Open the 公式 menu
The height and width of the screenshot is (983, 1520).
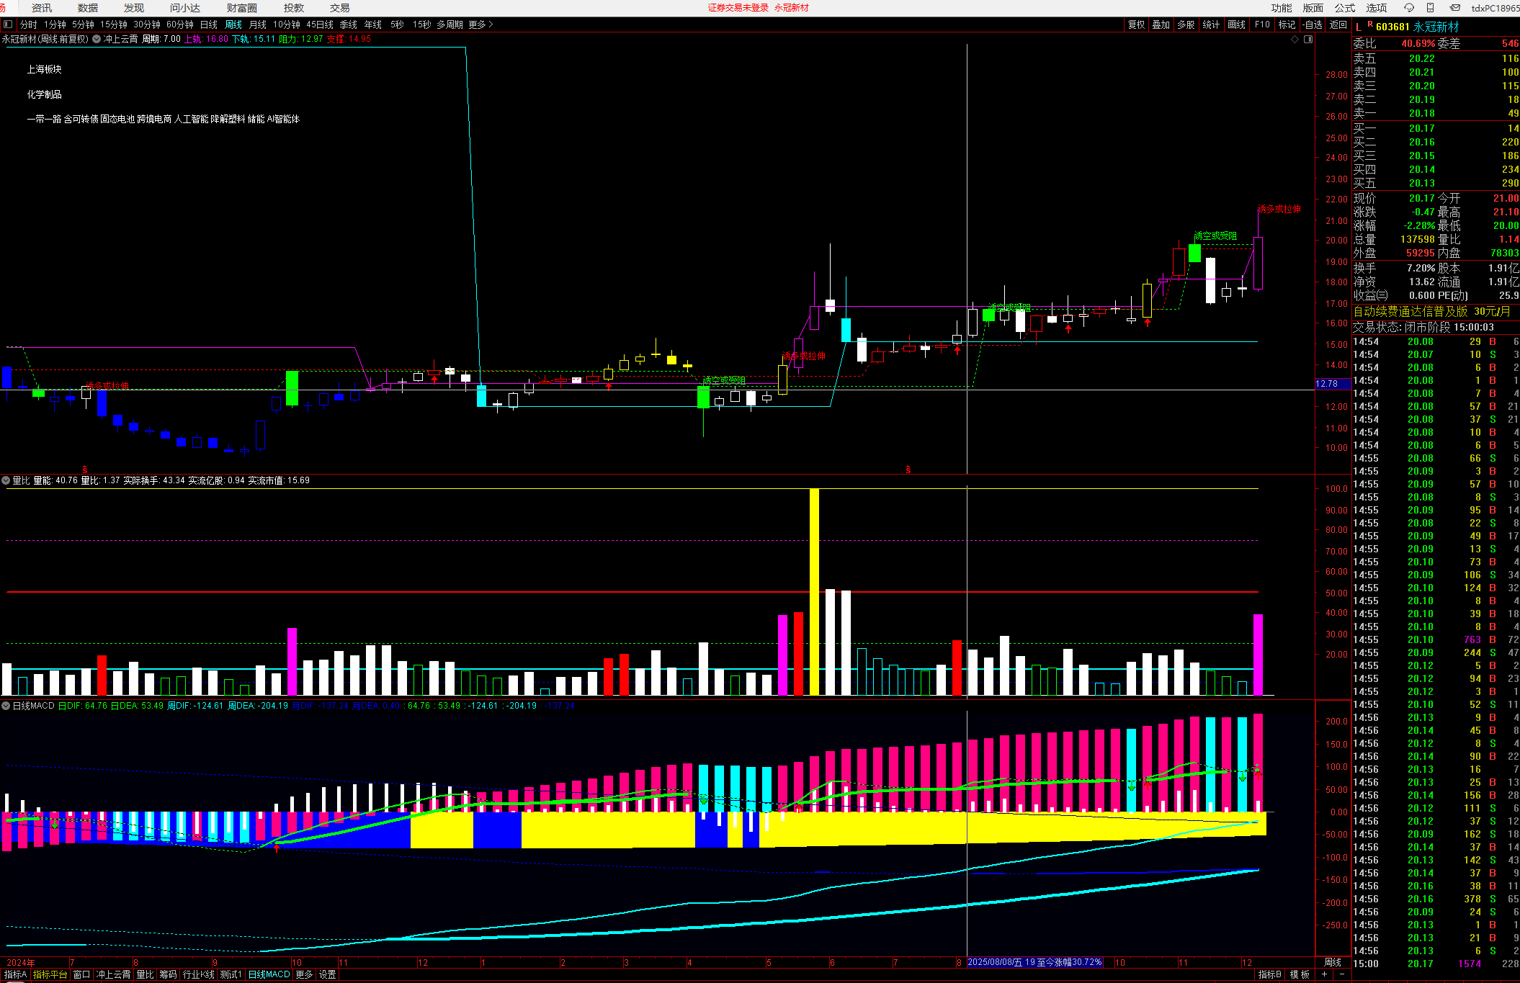pos(1344,8)
